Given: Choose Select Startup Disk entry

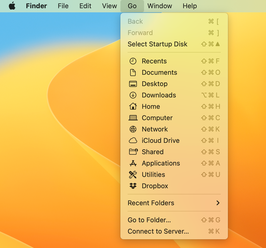Looking at the screenshot, I should (x=157, y=44).
